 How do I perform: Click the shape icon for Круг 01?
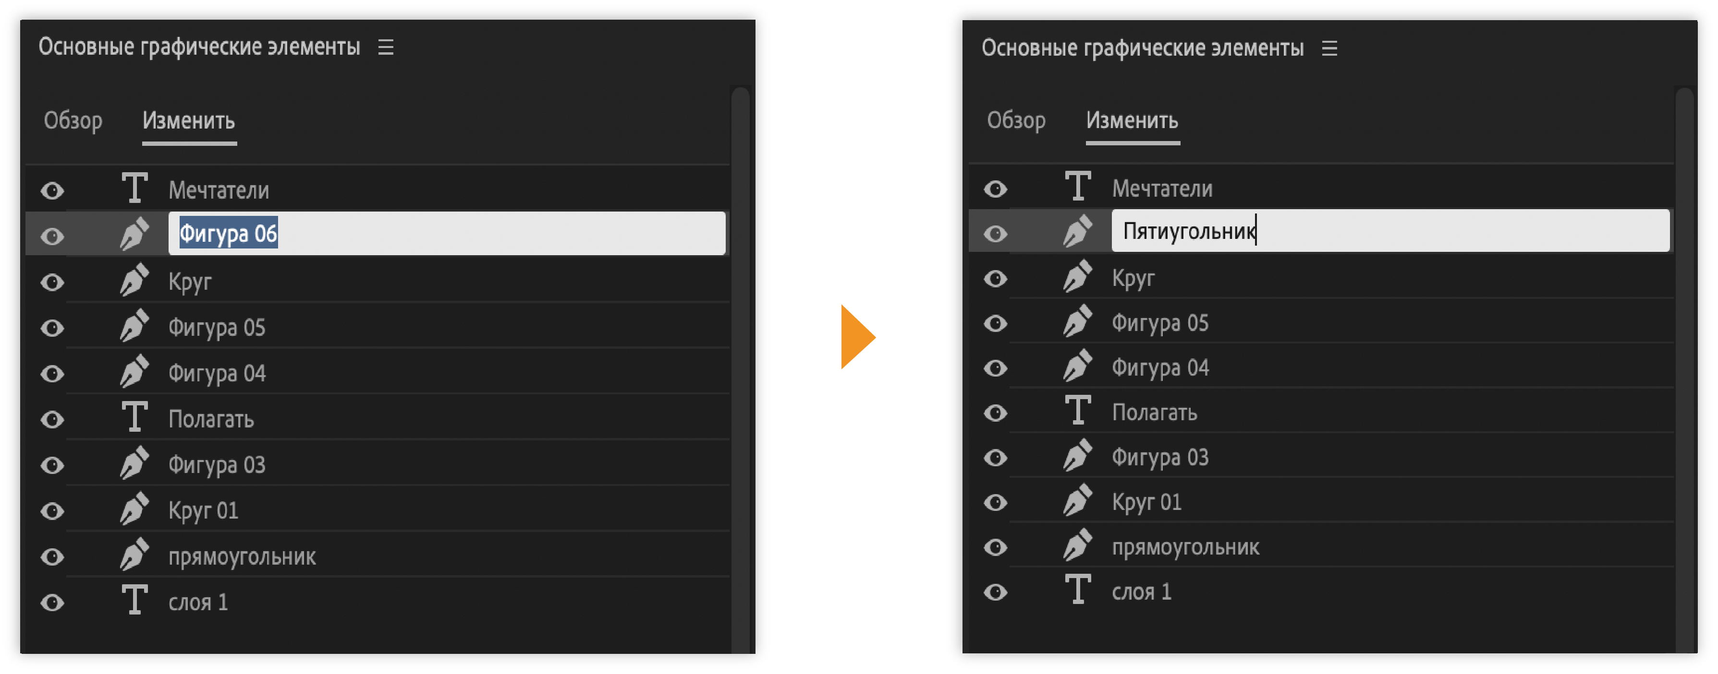(x=135, y=509)
